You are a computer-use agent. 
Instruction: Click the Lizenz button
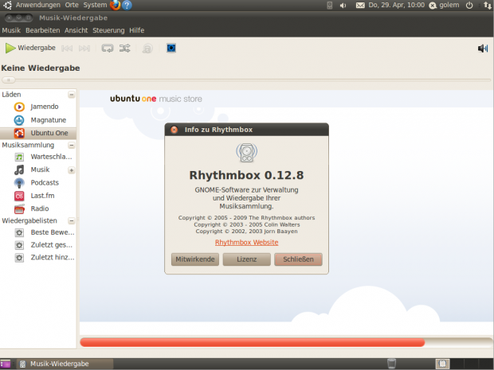[247, 259]
